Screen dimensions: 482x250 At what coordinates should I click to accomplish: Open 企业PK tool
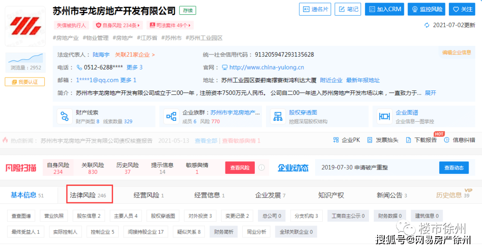point(346,140)
